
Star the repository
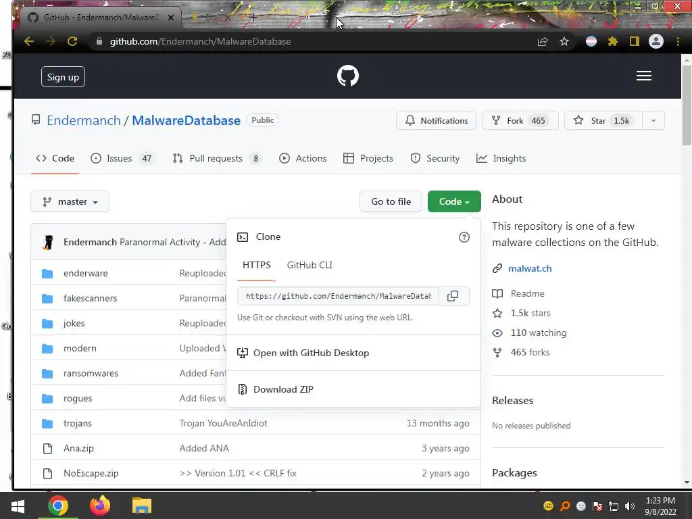pos(603,120)
